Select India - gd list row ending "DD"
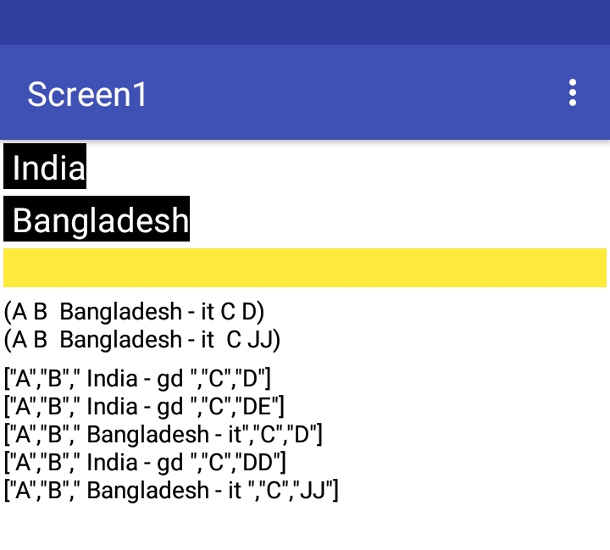The width and height of the screenshot is (610, 550). pos(146,462)
